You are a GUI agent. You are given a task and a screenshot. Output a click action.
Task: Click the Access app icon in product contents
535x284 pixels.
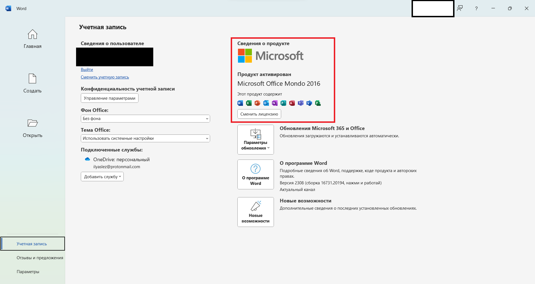pyautogui.click(x=292, y=103)
